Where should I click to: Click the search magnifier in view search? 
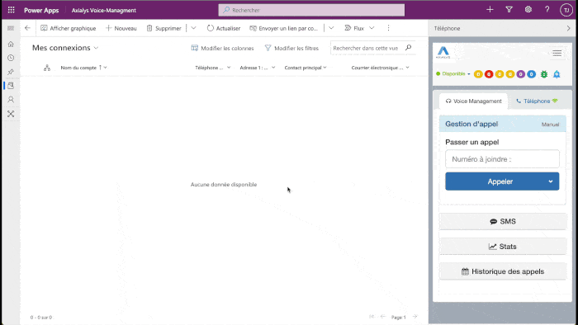(x=408, y=48)
